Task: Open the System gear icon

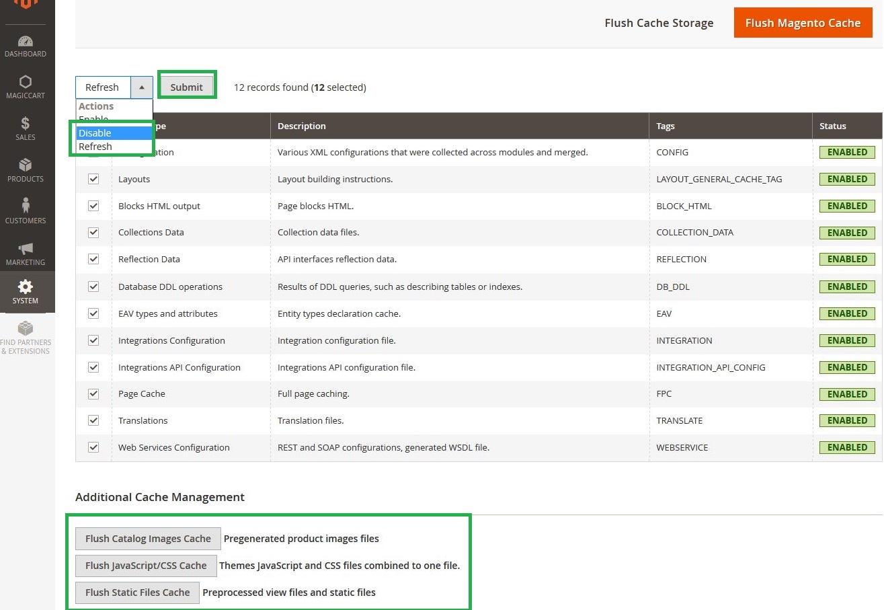Action: pyautogui.click(x=26, y=287)
